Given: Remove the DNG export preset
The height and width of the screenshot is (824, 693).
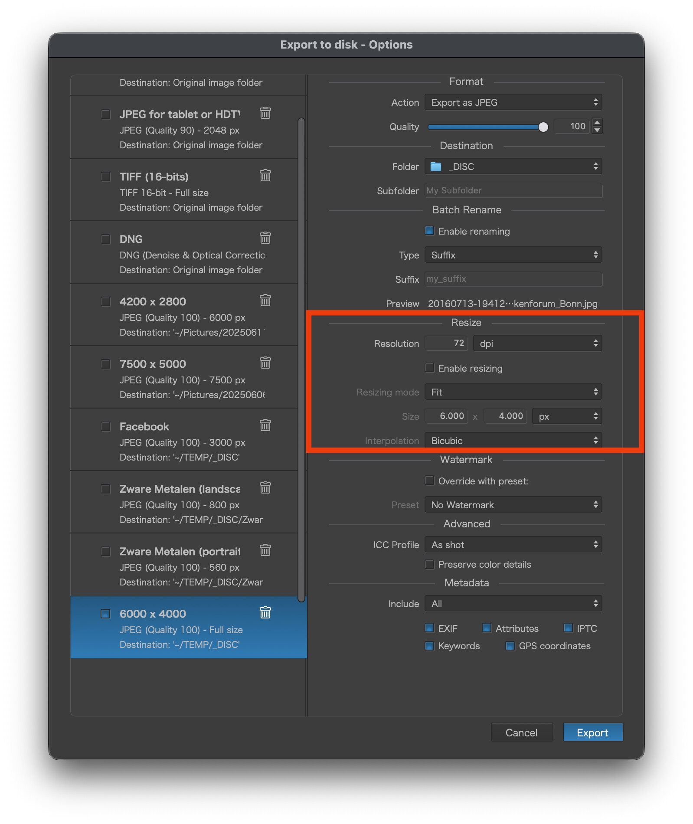Looking at the screenshot, I should [x=265, y=238].
